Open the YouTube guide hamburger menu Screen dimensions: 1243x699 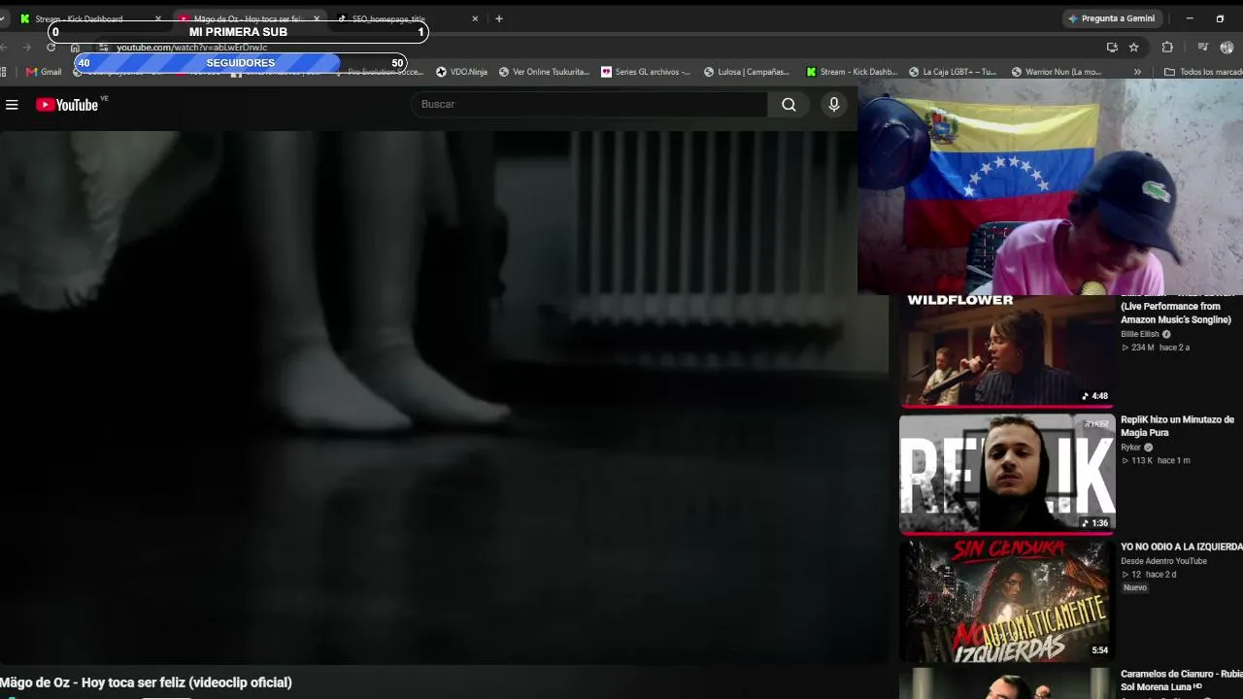pos(12,105)
